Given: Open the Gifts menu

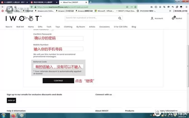Looking at the screenshot, I should [x=40, y=27].
